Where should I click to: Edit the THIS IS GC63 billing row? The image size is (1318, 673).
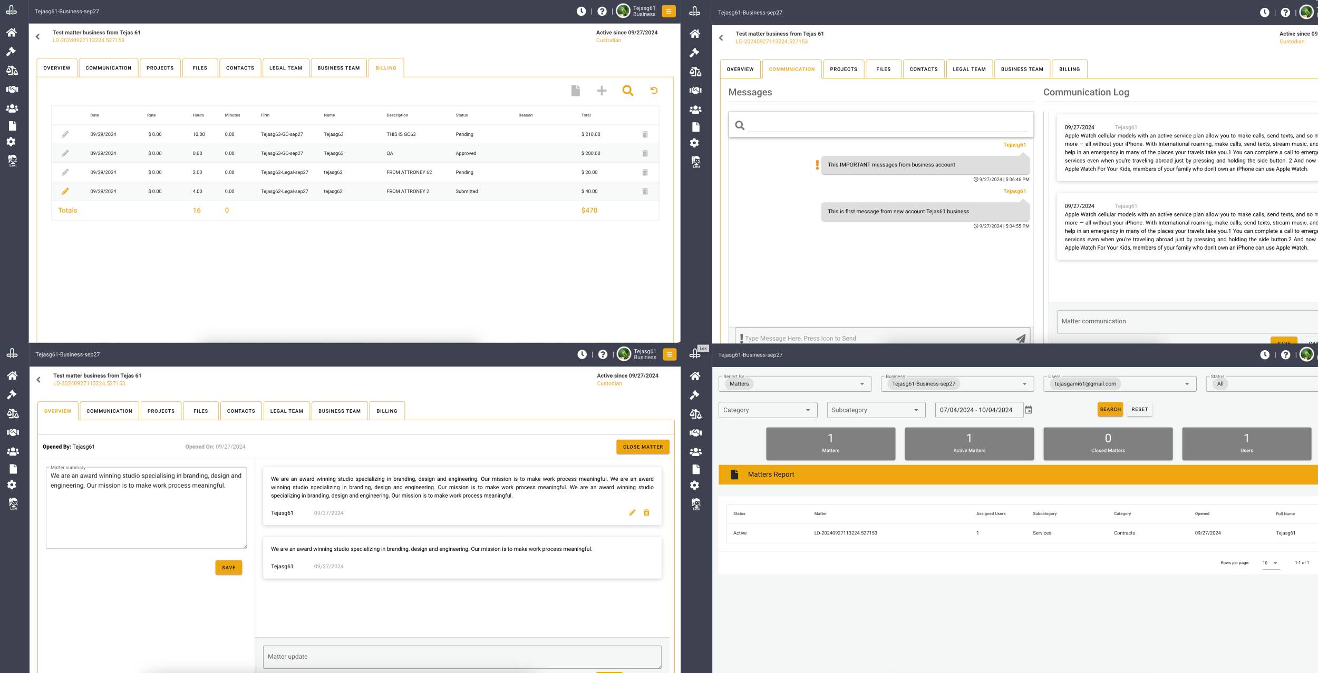pyautogui.click(x=65, y=134)
